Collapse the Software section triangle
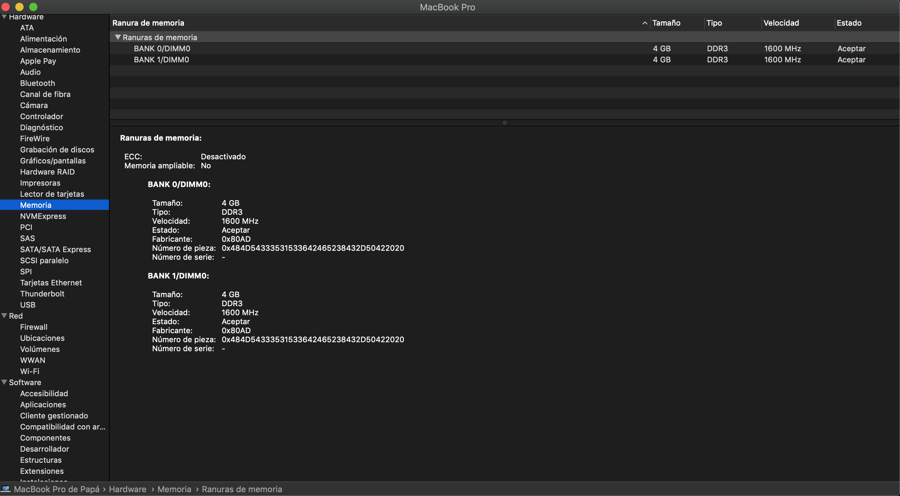Image resolution: width=900 pixels, height=496 pixels. (x=4, y=382)
